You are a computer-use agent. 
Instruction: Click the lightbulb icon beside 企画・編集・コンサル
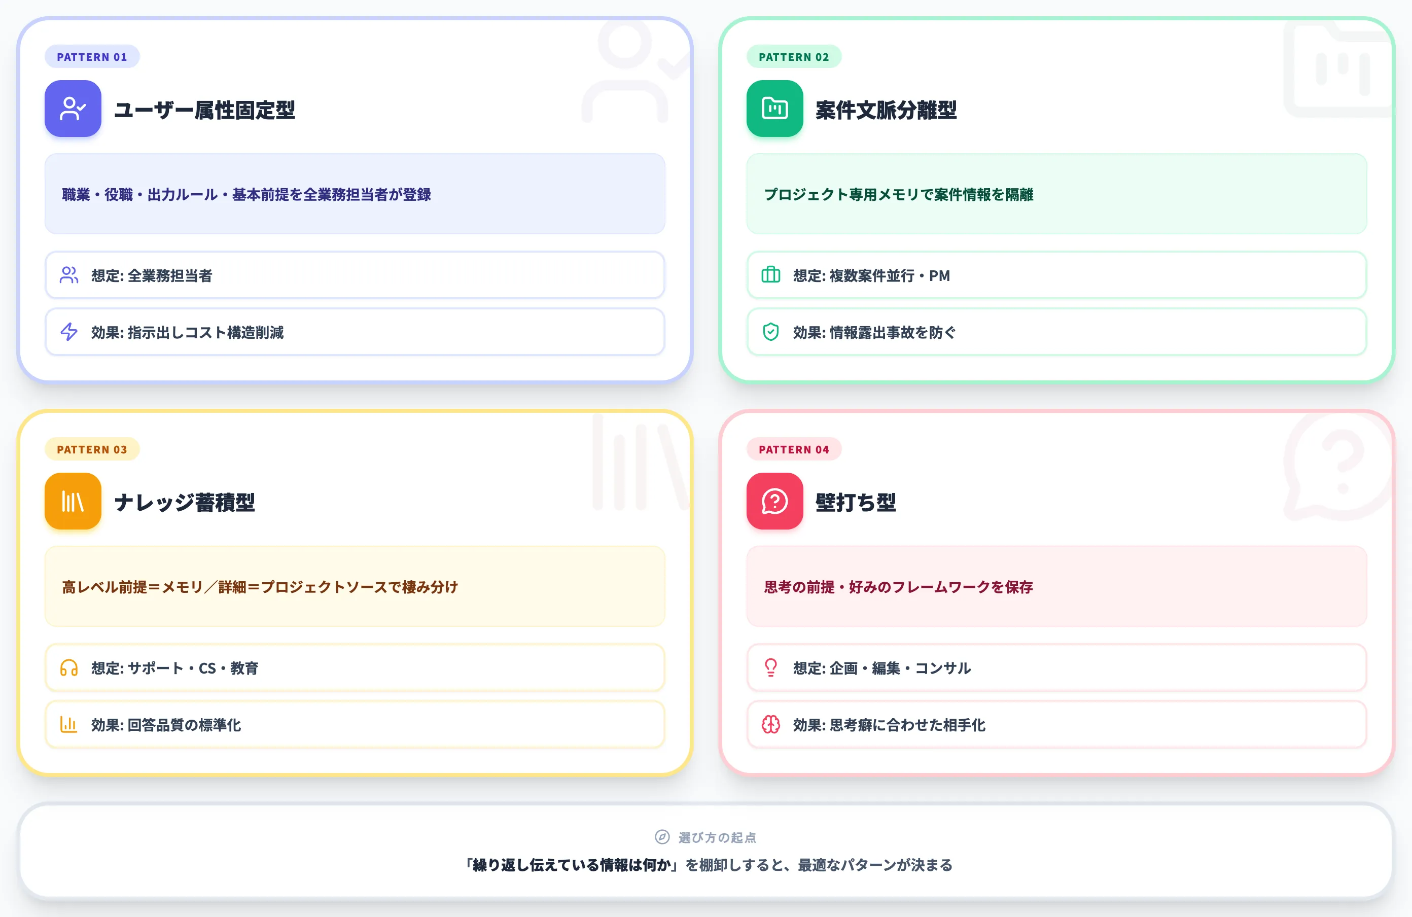(771, 668)
